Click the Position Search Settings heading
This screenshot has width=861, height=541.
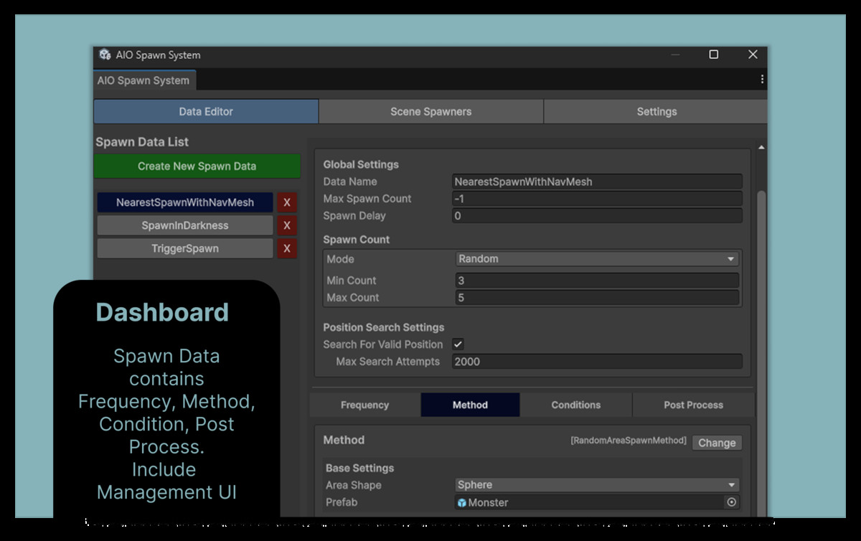384,327
